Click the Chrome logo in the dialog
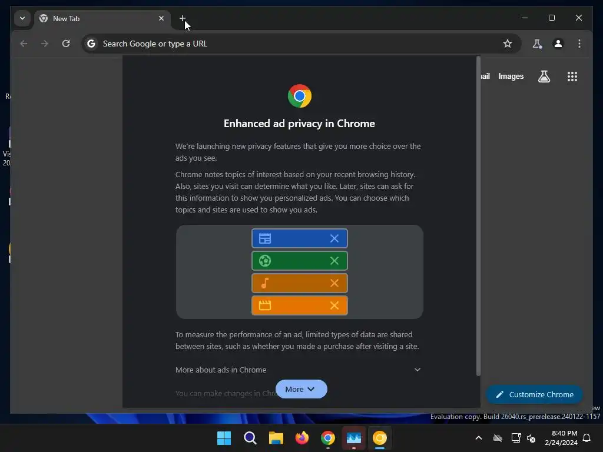Viewport: 603px width, 452px height. pyautogui.click(x=300, y=96)
